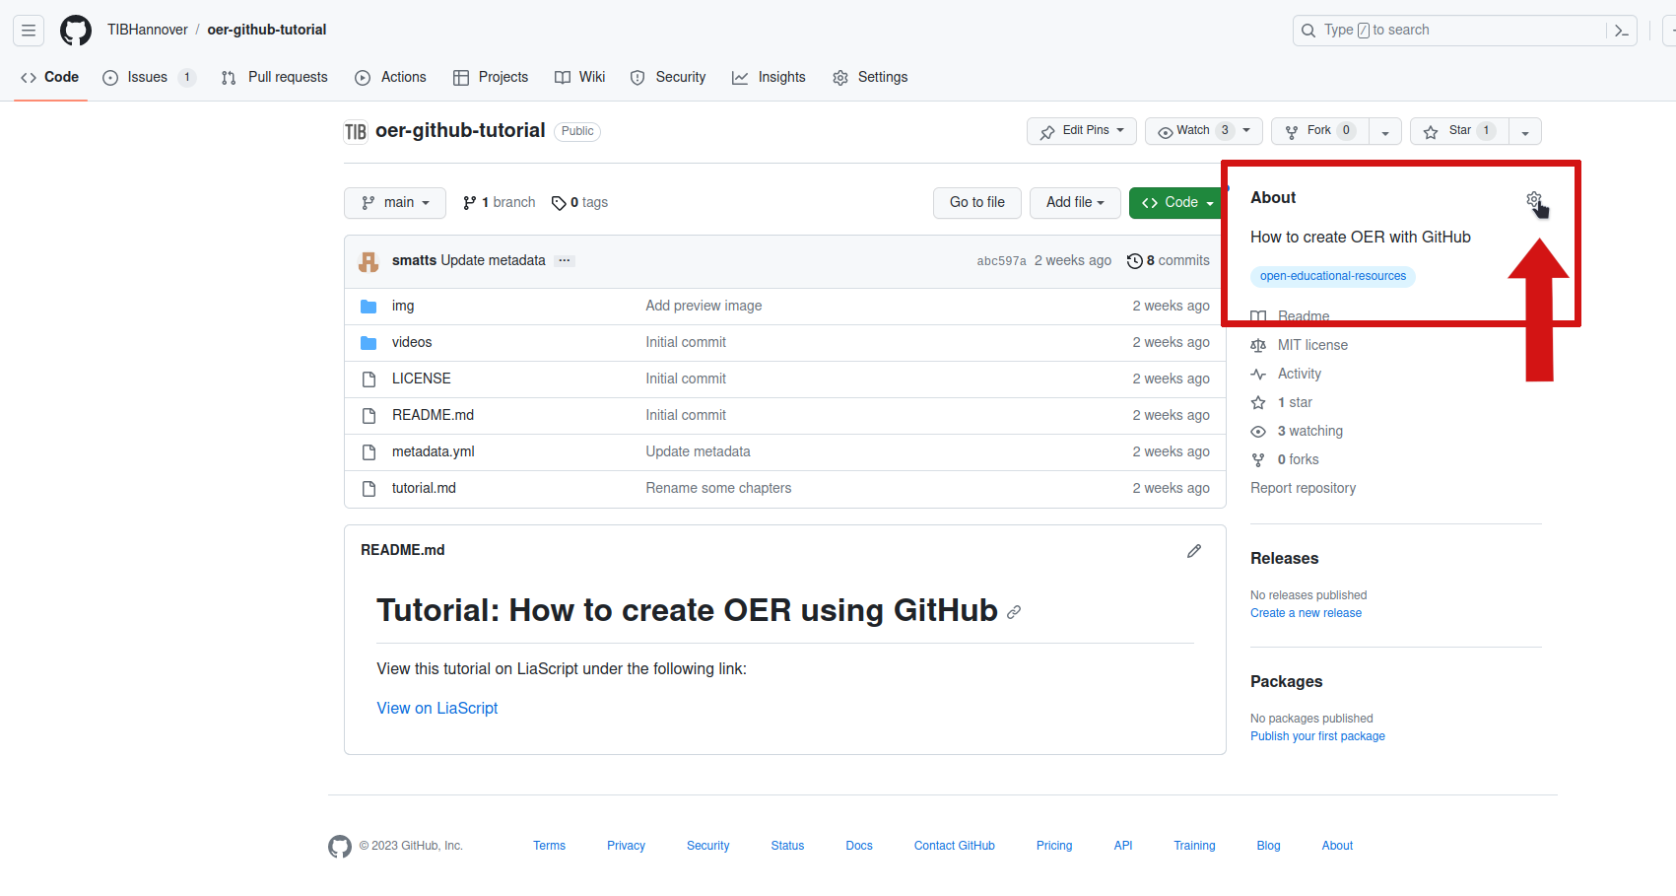Open TIBHannover organization link
The width and height of the screenshot is (1676, 896).
(148, 31)
